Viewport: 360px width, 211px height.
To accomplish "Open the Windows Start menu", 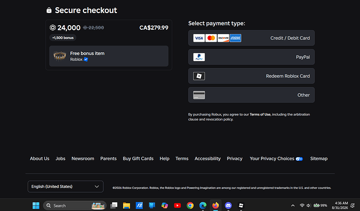I will coord(36,205).
